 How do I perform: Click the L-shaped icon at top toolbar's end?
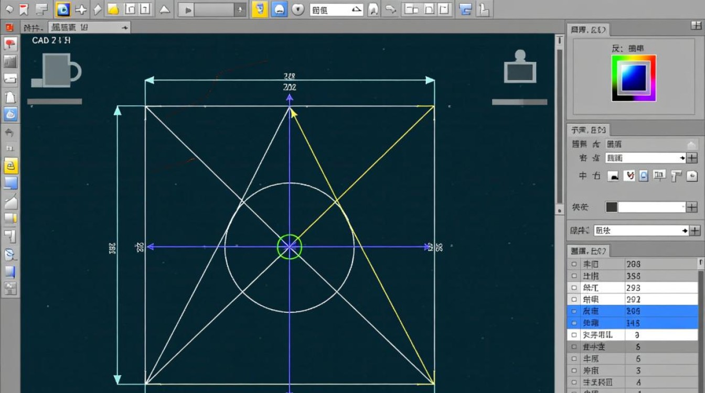484,9
